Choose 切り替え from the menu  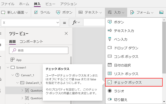point(134,100)
